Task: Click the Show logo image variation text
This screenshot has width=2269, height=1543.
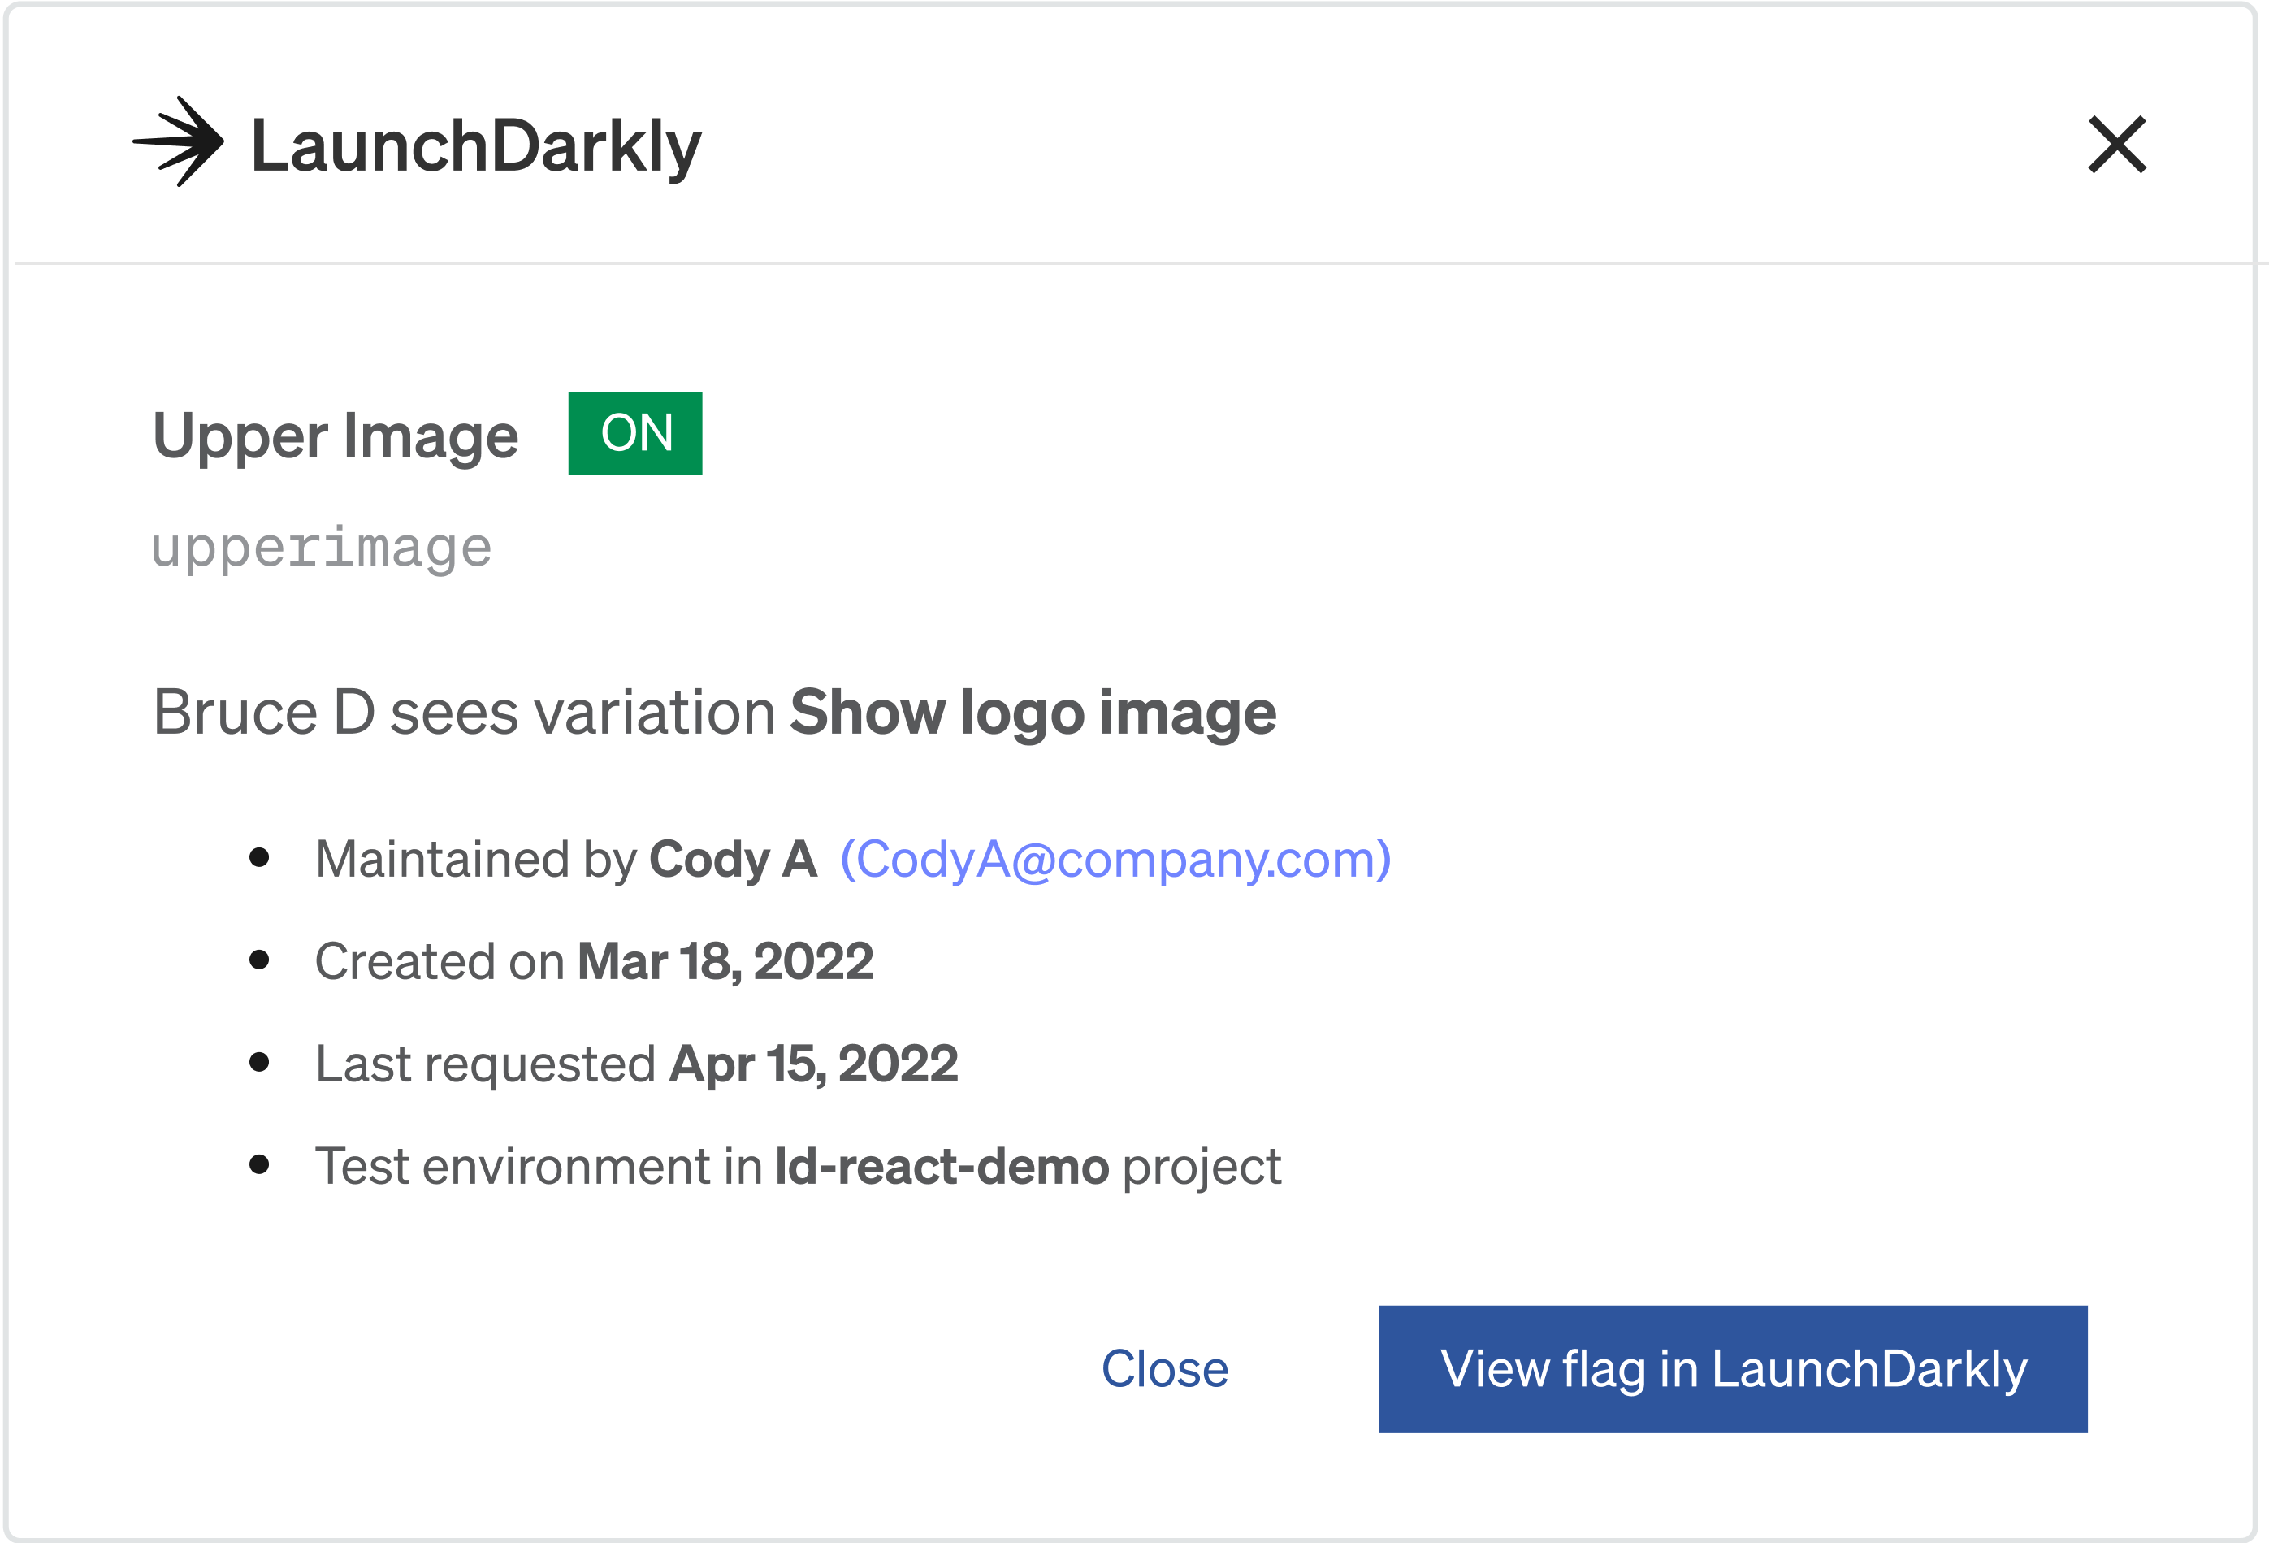Action: [1034, 712]
